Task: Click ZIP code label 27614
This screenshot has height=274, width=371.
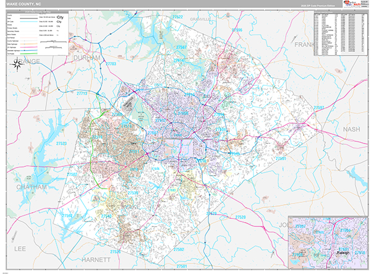Action: 179,61
